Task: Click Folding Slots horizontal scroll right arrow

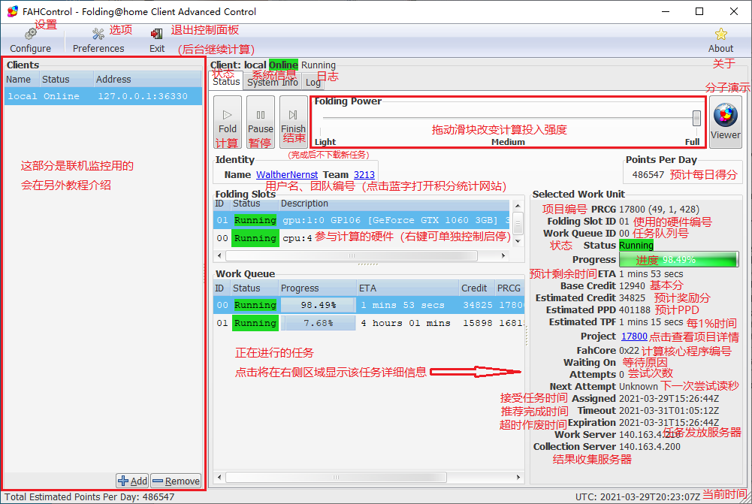Action: coord(503,256)
